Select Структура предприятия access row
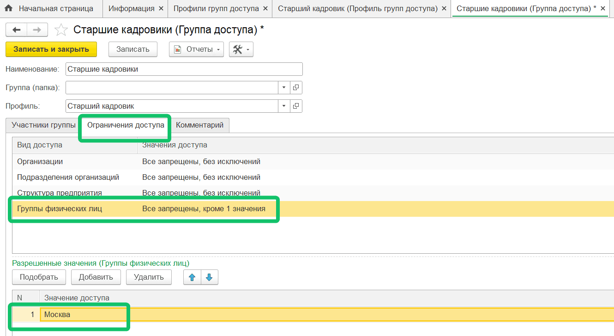The image size is (614, 336). pyautogui.click(x=313, y=193)
